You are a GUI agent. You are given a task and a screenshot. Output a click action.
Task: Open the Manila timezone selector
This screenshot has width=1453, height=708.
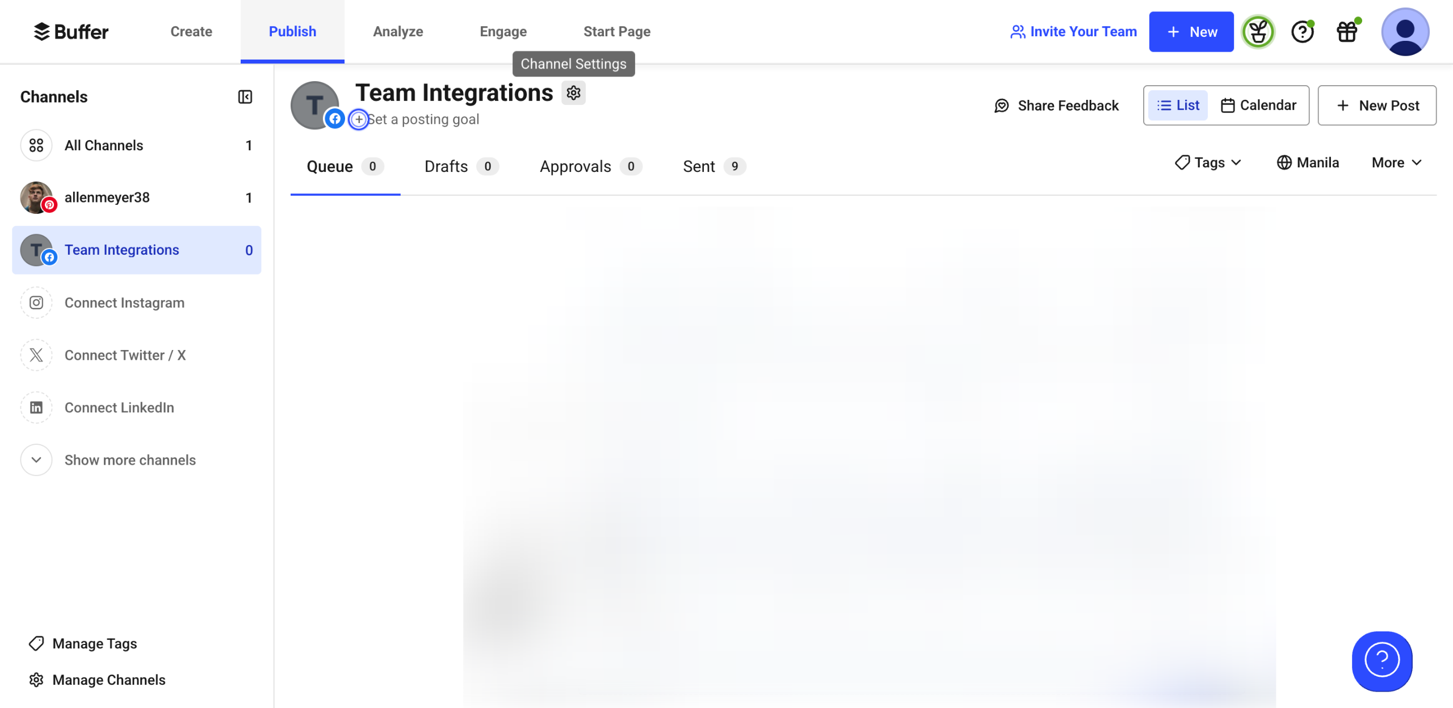click(x=1308, y=163)
